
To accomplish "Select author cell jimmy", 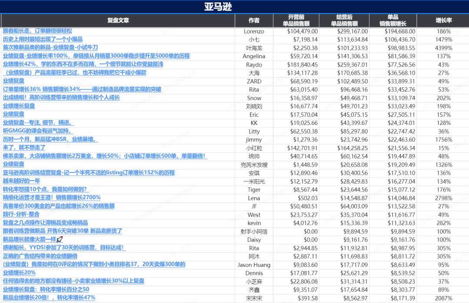I will (x=254, y=140).
